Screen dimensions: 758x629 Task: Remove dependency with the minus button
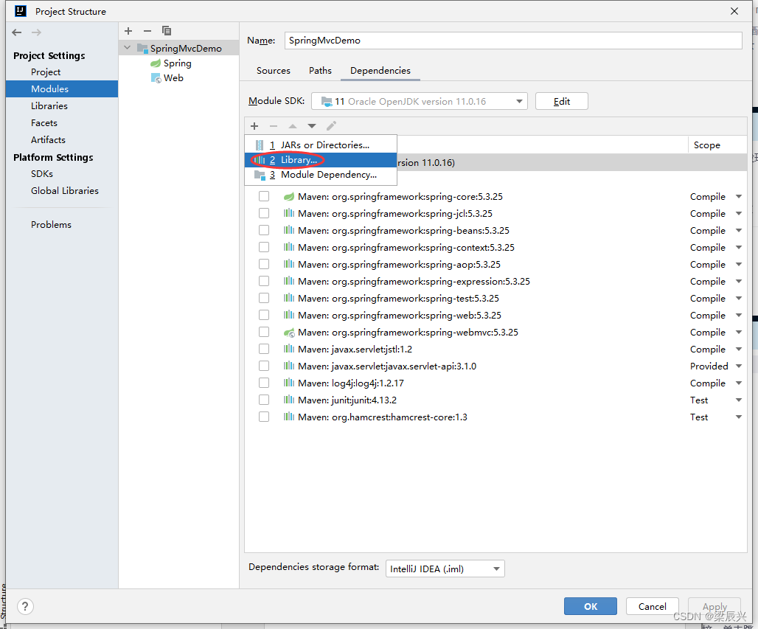pyautogui.click(x=274, y=126)
